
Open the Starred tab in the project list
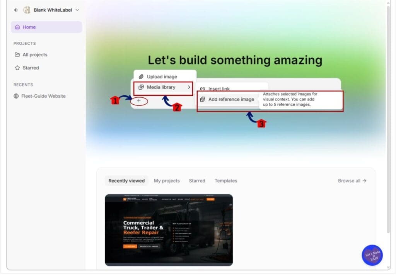(x=197, y=181)
